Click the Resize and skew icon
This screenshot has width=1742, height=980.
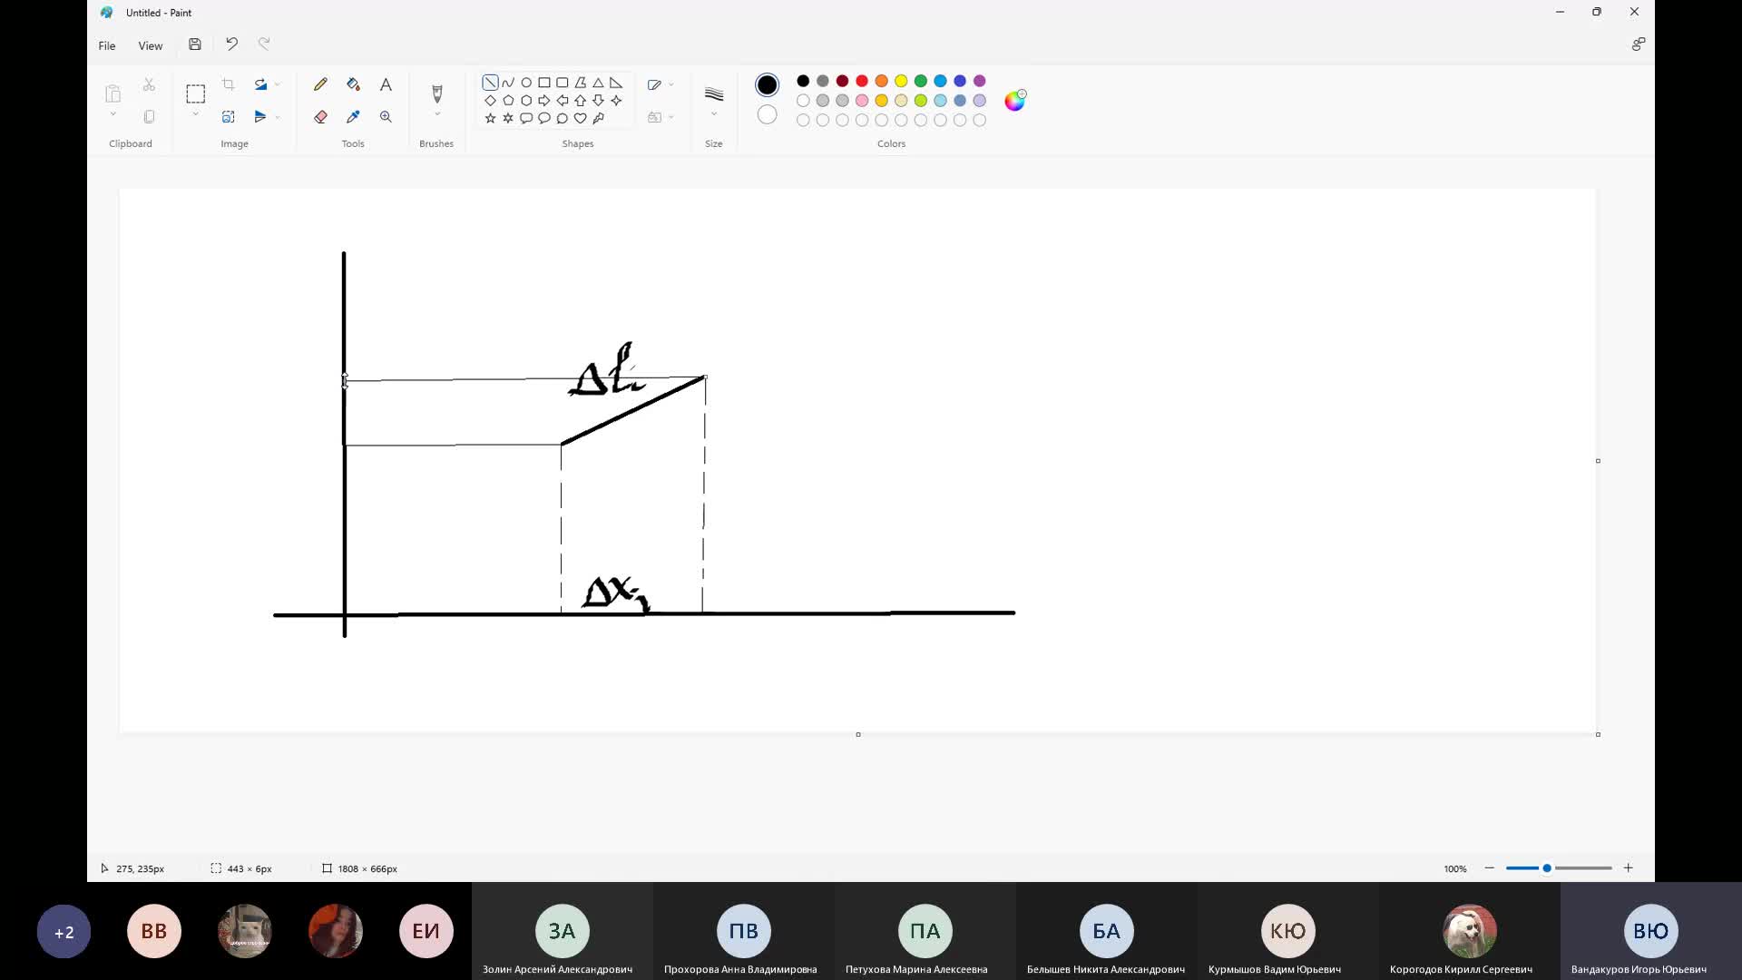229,117
